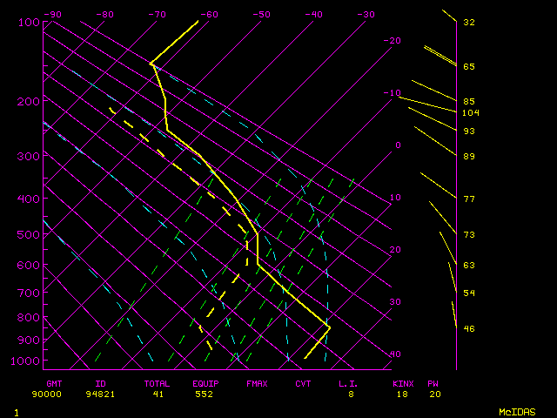Image resolution: width=557 pixels, height=418 pixels.
Task: Select the -60 temperature label on top axis
Action: click(209, 14)
